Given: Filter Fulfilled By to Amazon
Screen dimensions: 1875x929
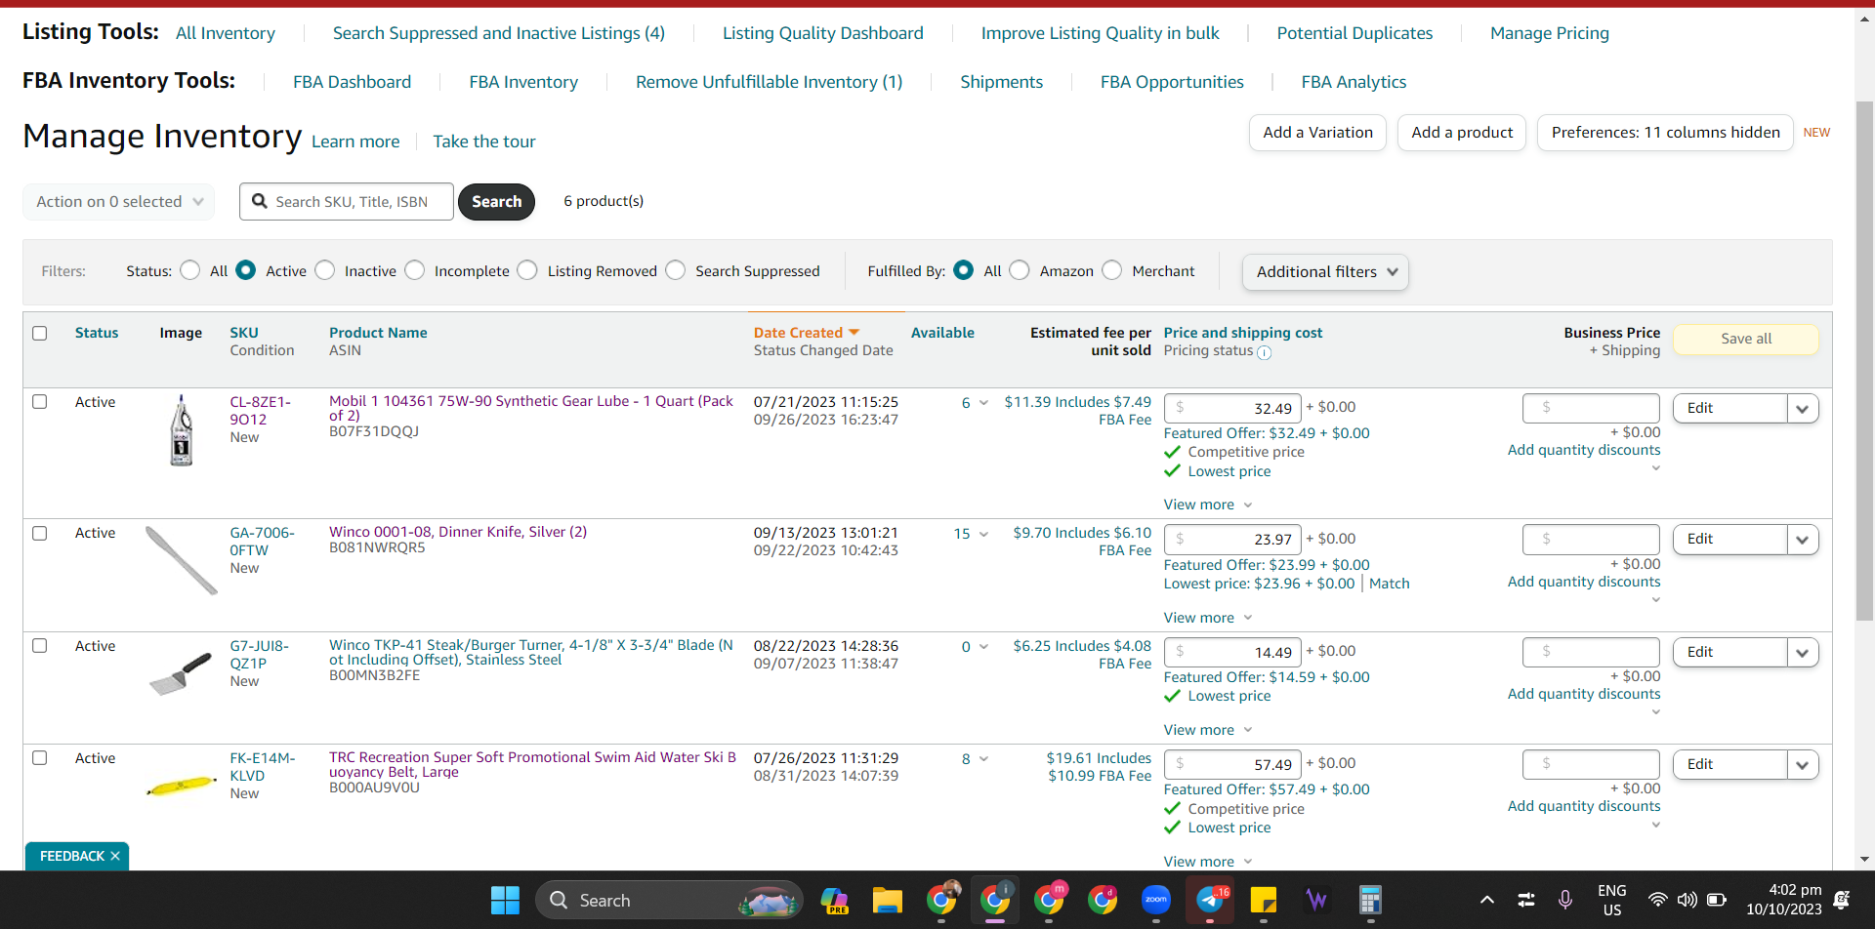Looking at the screenshot, I should click(1020, 270).
